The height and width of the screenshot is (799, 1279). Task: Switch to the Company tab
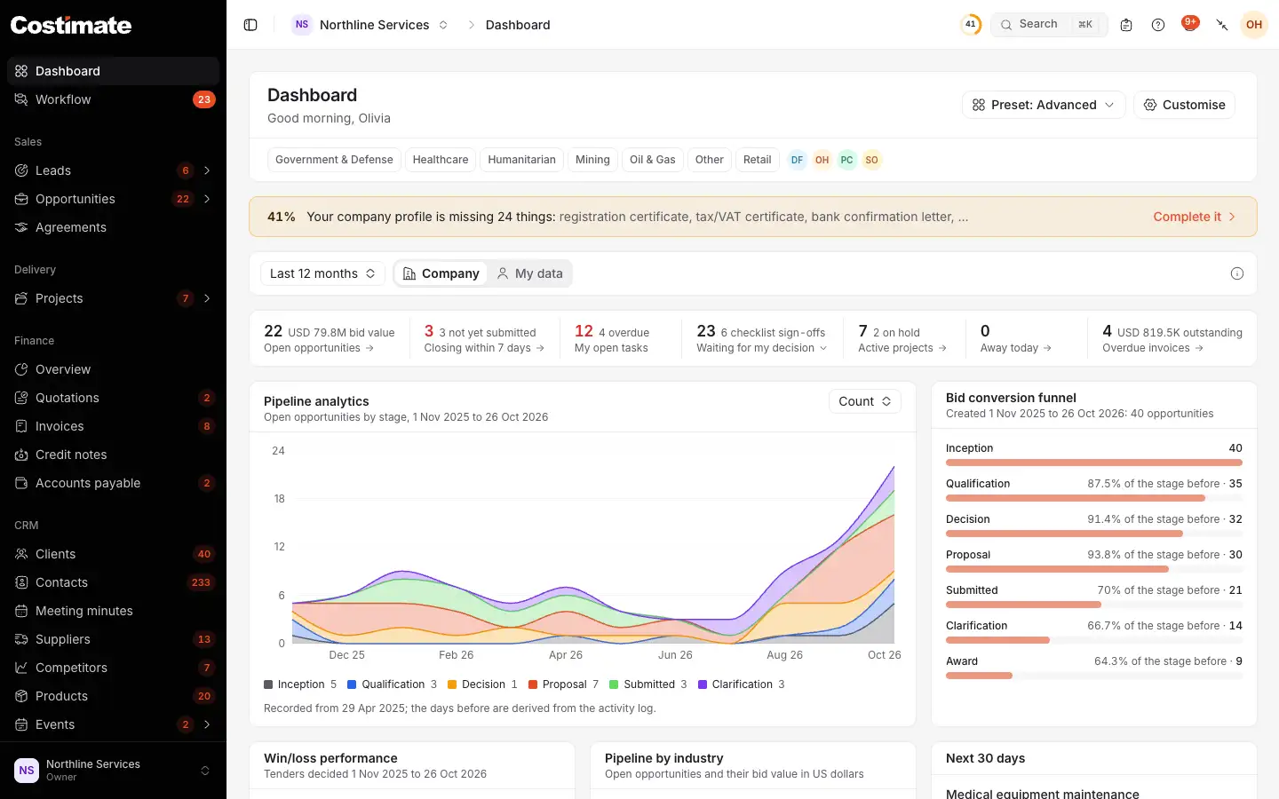click(x=441, y=273)
